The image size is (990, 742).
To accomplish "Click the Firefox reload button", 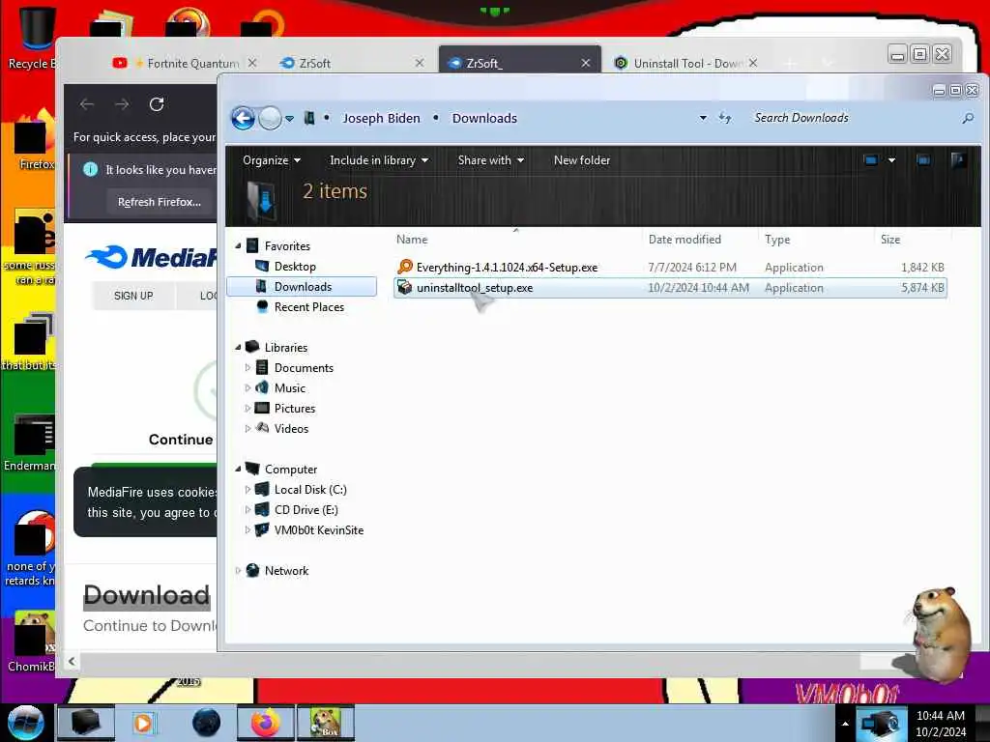I will [x=157, y=104].
